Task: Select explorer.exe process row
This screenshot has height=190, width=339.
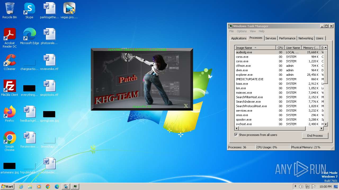Action: click(279, 75)
